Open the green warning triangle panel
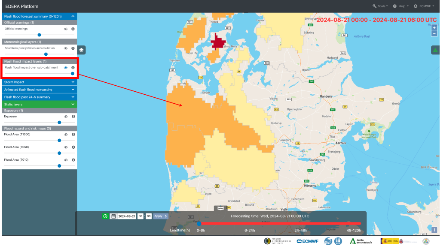Screen dimensions: 440x246 435,50
